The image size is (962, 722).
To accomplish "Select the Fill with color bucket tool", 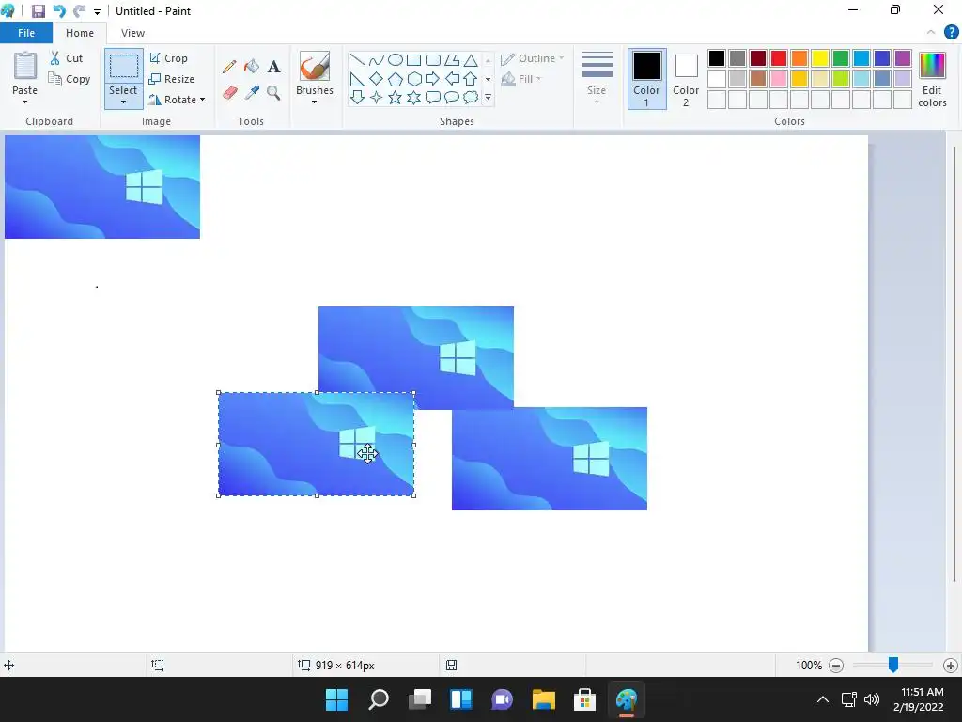I will (x=252, y=67).
